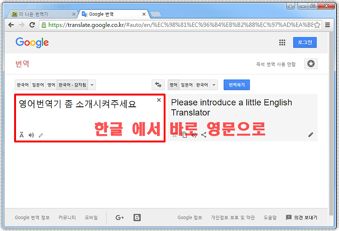This screenshot has width=339, height=231.
Task: Open Blogger icon in footer
Action: click(137, 217)
